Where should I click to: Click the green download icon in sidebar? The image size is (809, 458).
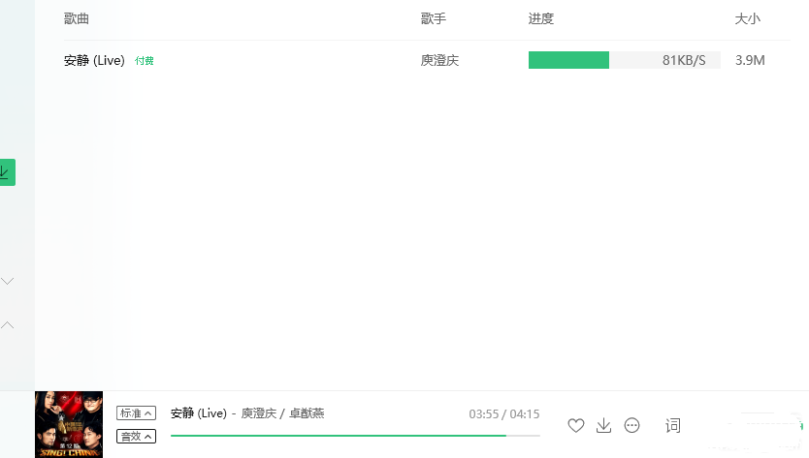click(7, 172)
